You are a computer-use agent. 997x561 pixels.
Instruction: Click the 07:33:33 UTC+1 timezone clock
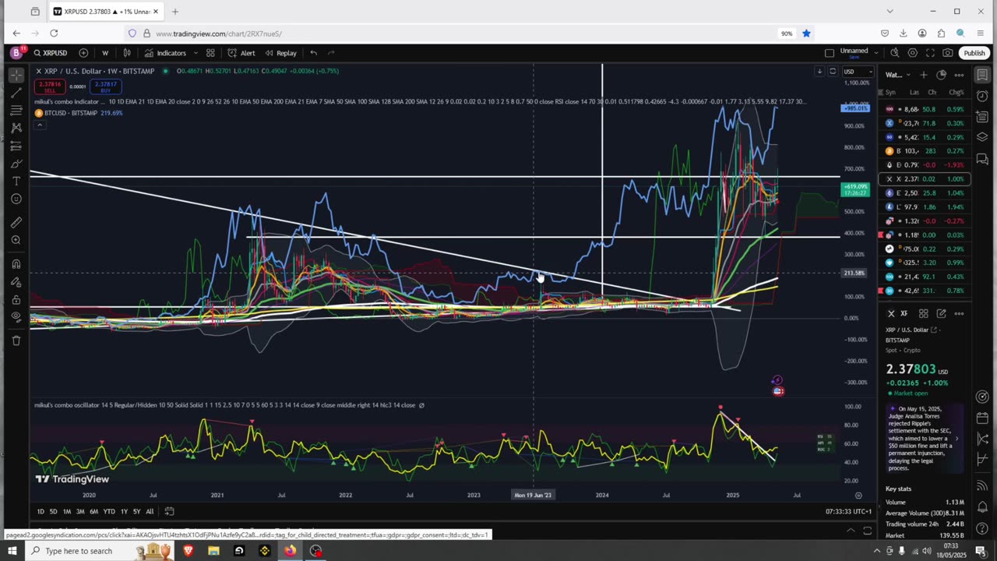pyautogui.click(x=848, y=511)
